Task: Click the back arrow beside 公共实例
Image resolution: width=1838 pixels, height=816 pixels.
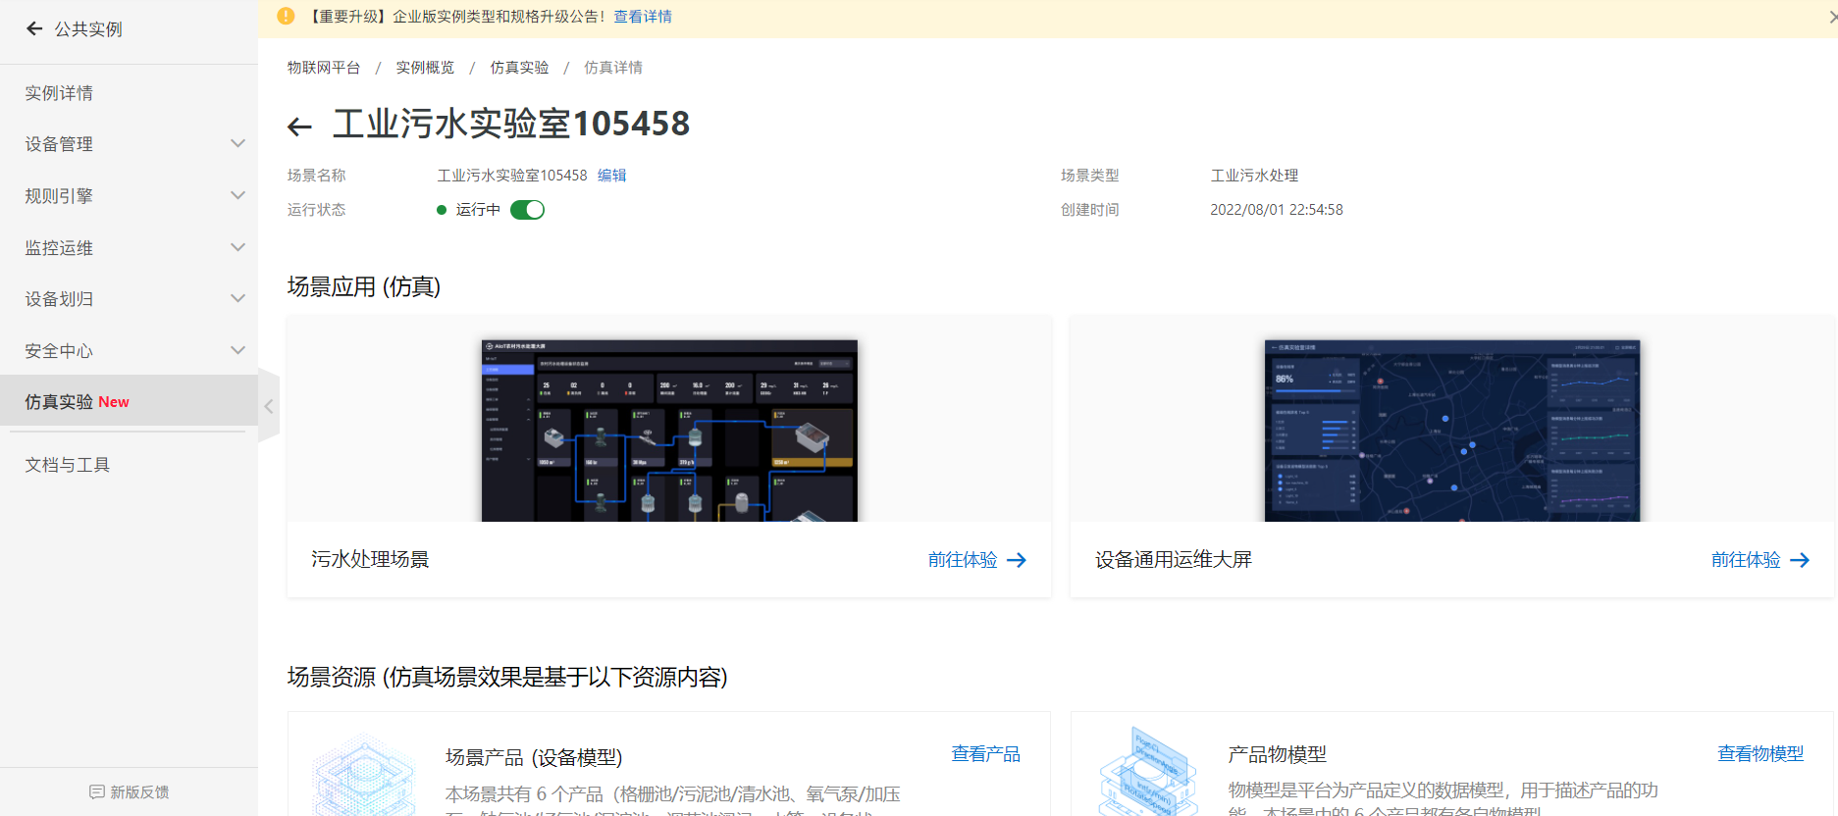Action: click(x=34, y=28)
